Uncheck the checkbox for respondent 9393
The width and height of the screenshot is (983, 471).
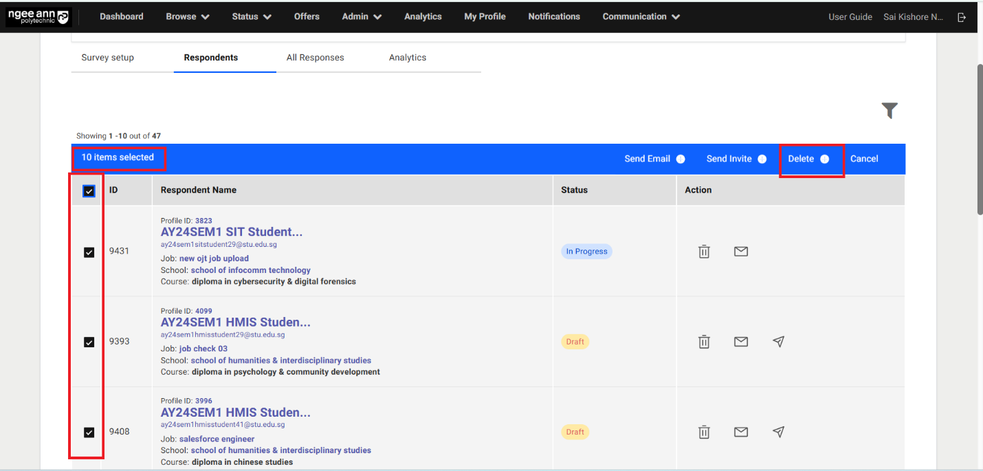(x=88, y=342)
